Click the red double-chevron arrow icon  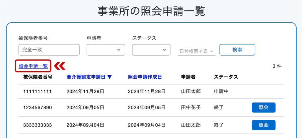point(60,66)
